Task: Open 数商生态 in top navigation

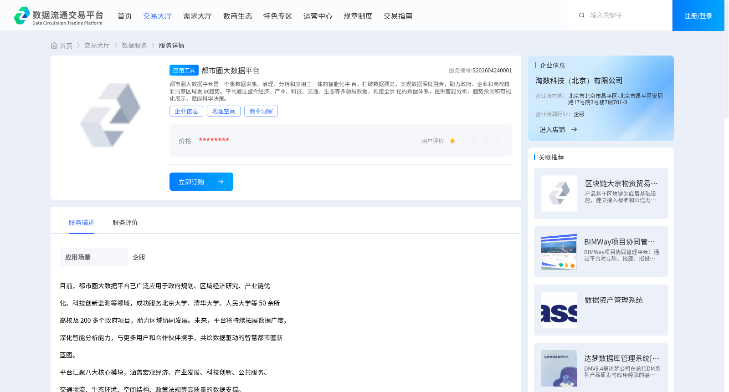Action: point(238,16)
